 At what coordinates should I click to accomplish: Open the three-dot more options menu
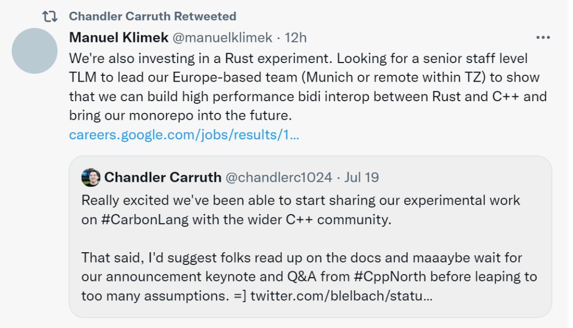[x=543, y=38]
